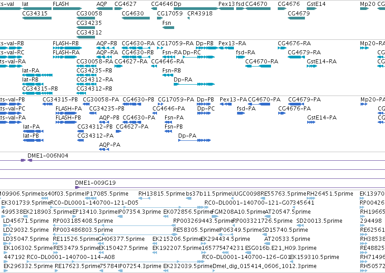Open the CG4670-RA transcript label
The width and height of the screenshot is (385, 273).
point(262,62)
